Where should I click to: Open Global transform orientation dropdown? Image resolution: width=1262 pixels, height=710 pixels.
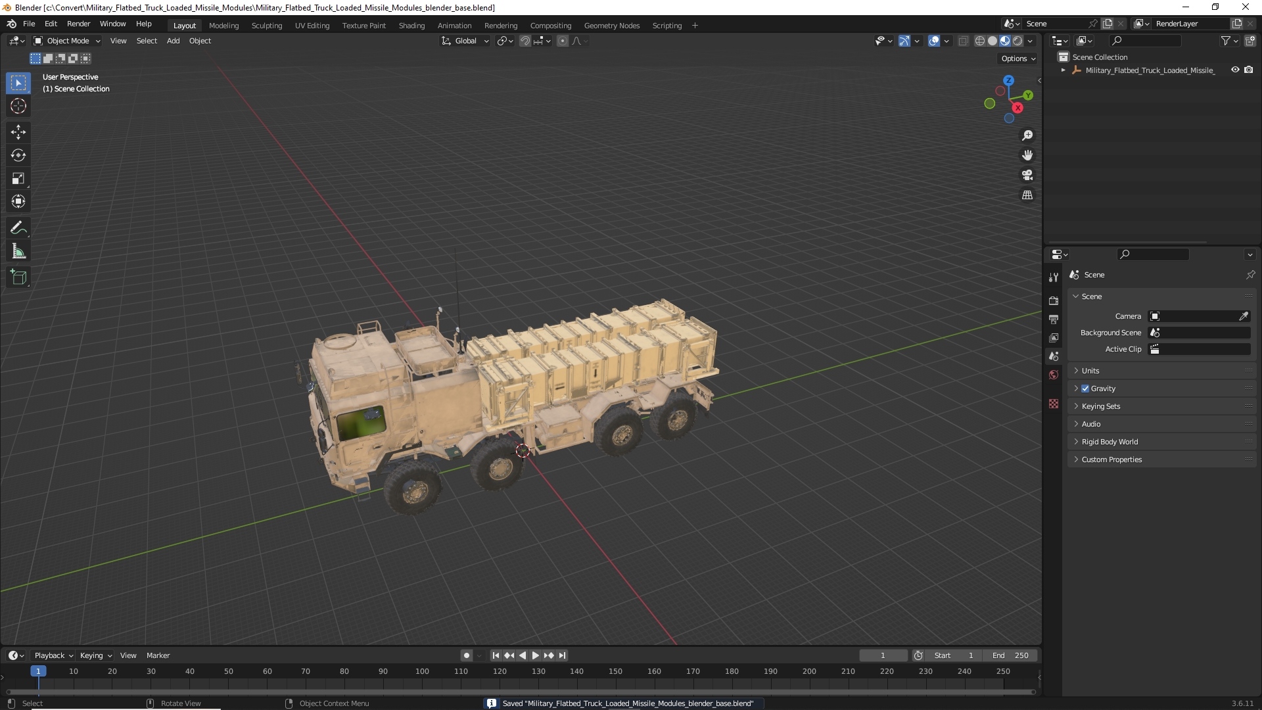click(465, 41)
